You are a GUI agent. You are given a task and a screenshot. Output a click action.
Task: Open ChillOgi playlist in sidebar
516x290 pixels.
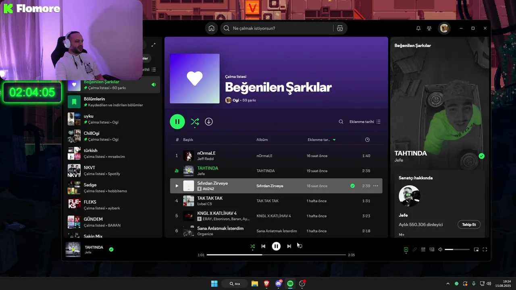pyautogui.click(x=114, y=136)
